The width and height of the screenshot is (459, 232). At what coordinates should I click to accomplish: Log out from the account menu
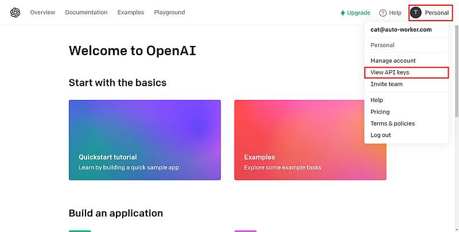[x=380, y=136]
